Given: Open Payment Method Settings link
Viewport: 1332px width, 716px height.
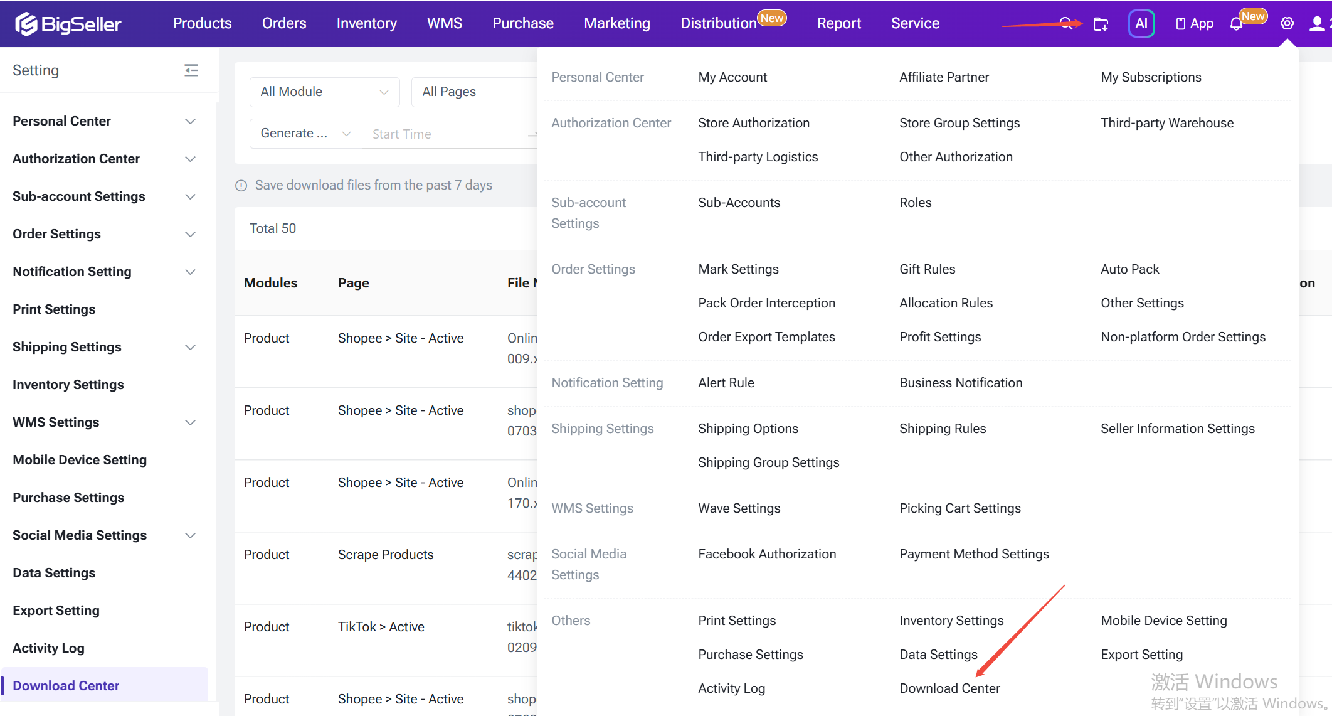Looking at the screenshot, I should [974, 554].
